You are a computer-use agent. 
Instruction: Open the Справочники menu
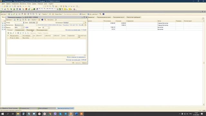click(x=15, y=4)
